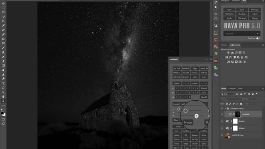Open the Info panel icon
Image resolution: width=265 pixels, height=149 pixels.
216,19
